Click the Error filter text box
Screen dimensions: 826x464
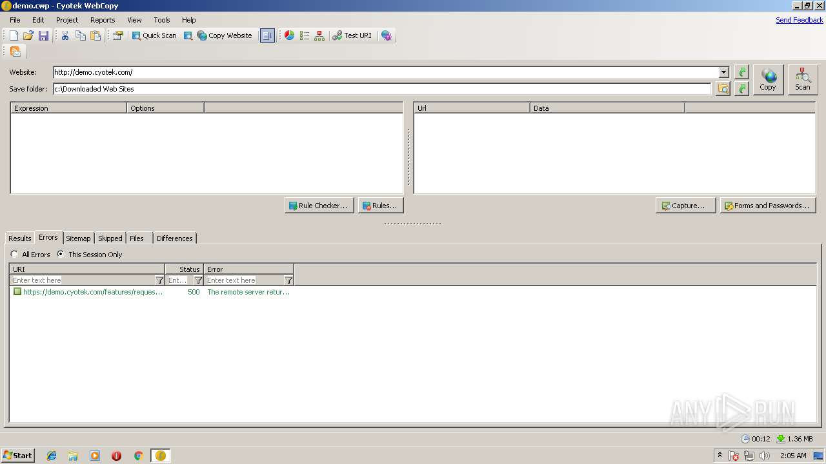(x=245, y=280)
